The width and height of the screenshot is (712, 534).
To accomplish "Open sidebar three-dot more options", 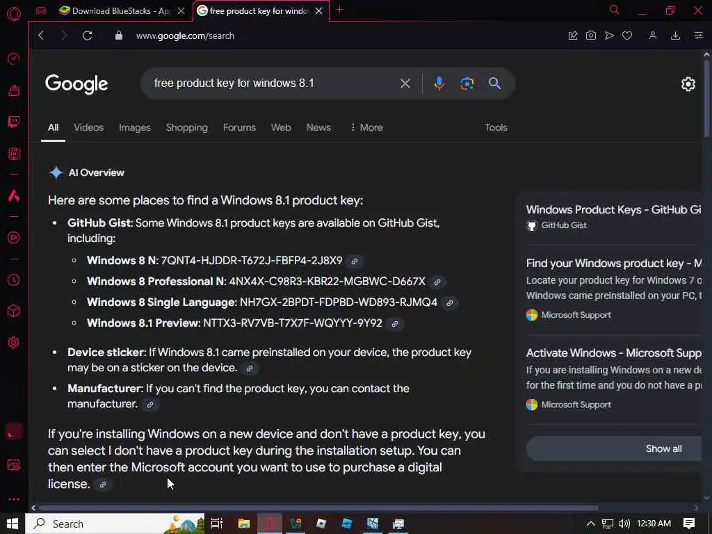I will coord(14,499).
